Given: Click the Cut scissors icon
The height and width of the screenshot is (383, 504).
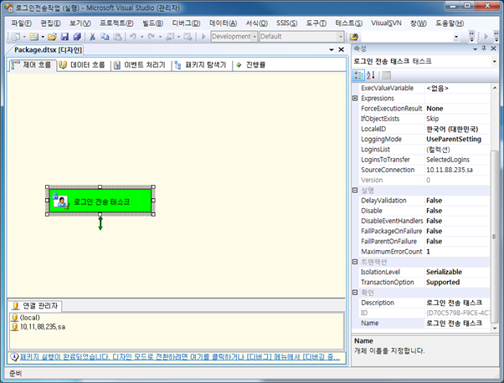Looking at the screenshot, I should tap(92, 37).
